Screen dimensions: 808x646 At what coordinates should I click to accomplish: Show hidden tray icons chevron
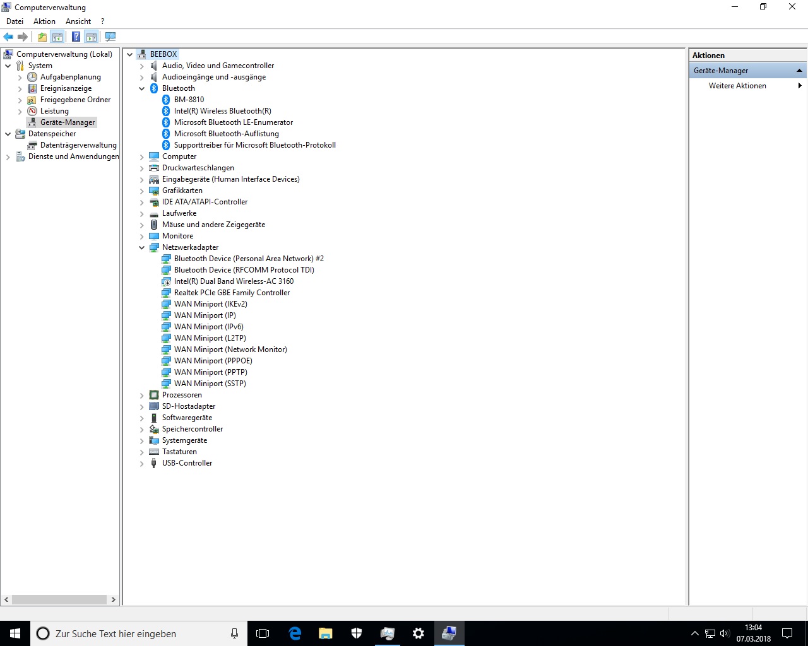(695, 633)
